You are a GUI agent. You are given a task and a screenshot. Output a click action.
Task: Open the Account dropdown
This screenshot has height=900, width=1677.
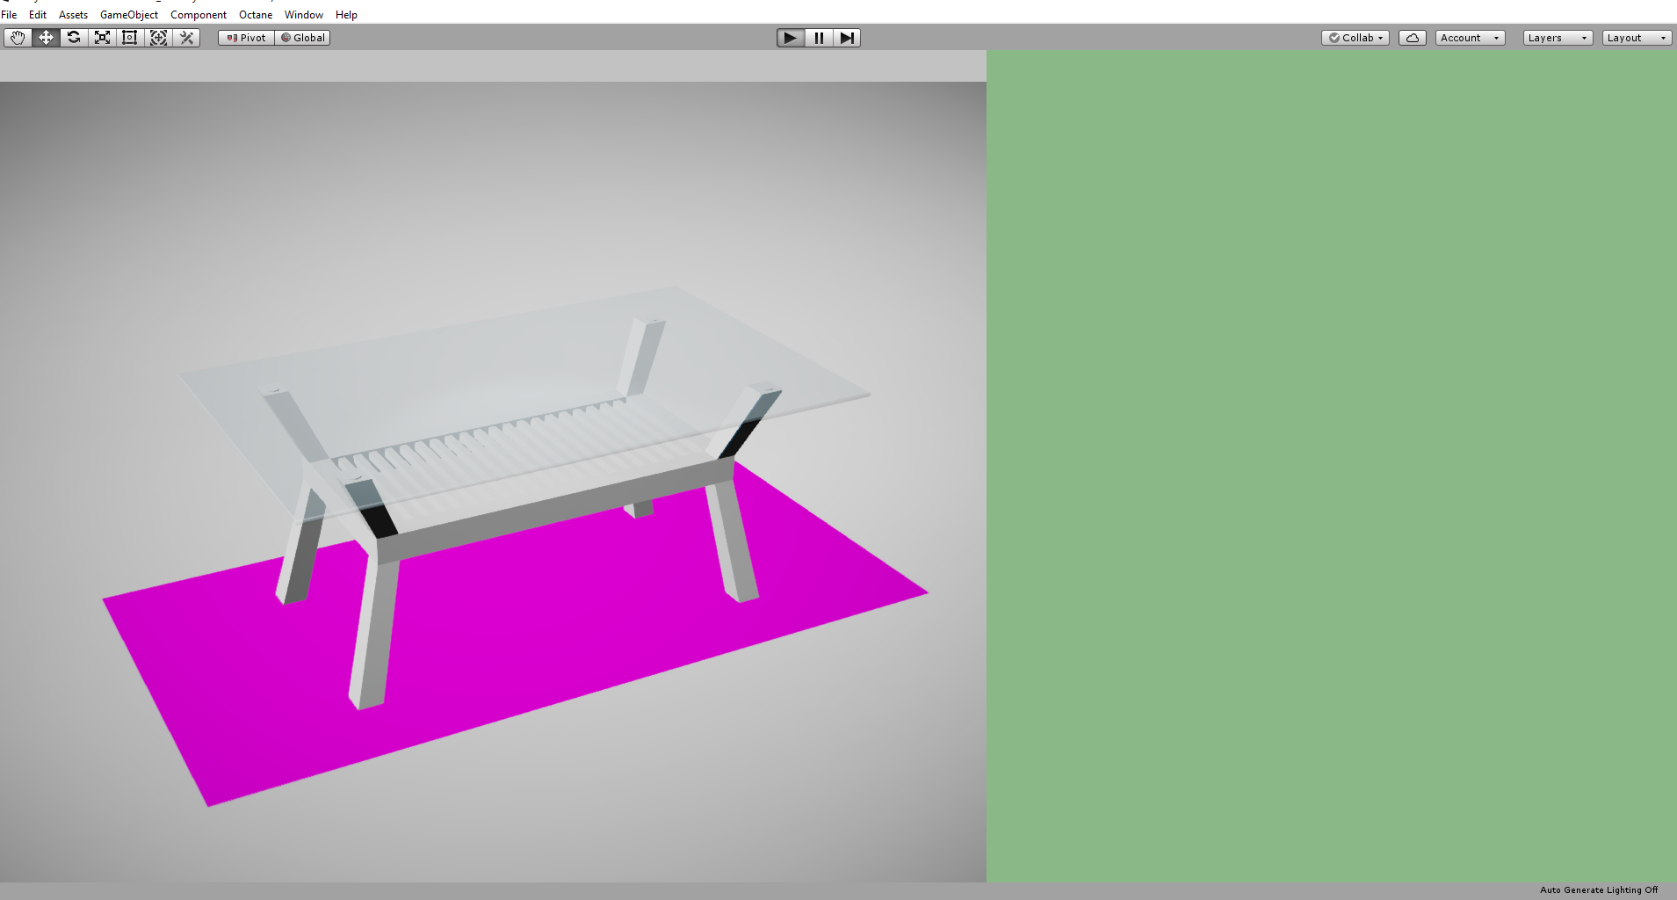(1471, 38)
